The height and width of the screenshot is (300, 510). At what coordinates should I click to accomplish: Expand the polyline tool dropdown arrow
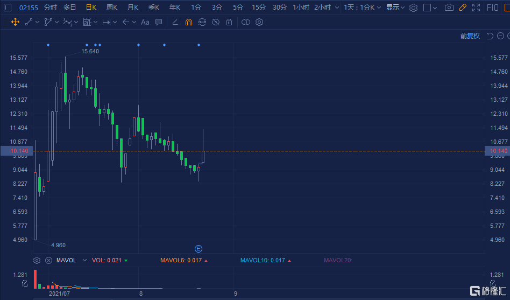[57, 22]
